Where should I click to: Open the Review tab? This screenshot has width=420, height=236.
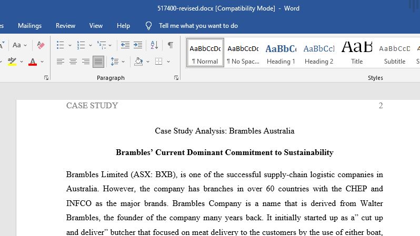(65, 26)
